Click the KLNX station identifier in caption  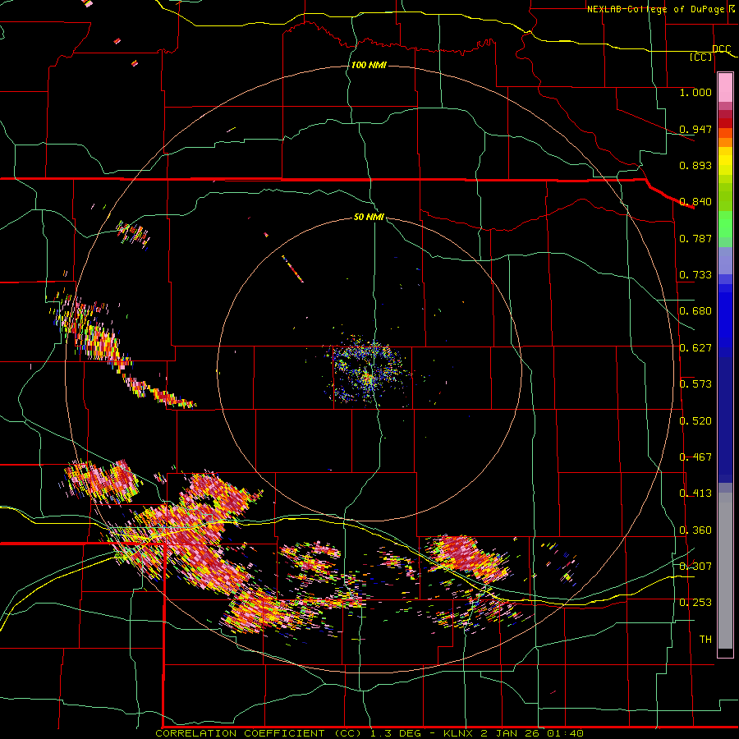pos(459,733)
